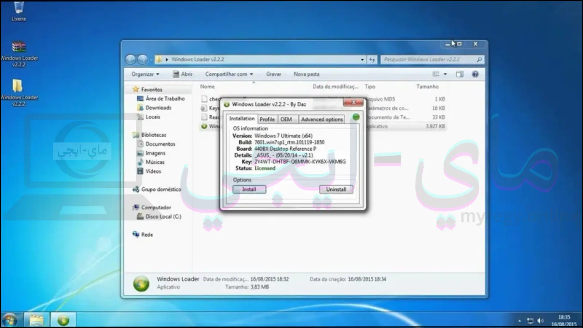Sort by Data de modificação column

[336, 87]
